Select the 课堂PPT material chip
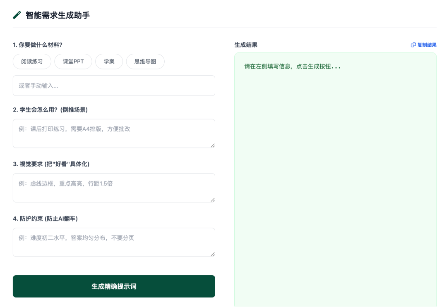447x307 pixels. [73, 61]
